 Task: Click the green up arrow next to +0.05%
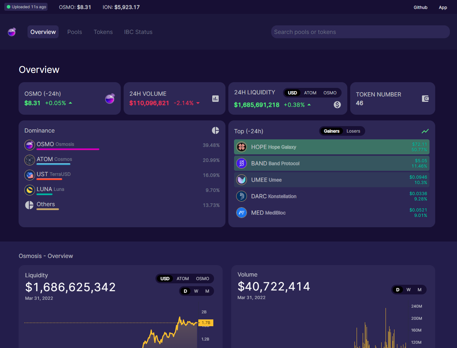tap(70, 103)
